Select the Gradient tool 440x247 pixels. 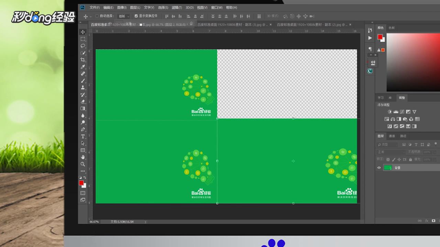[83, 108]
